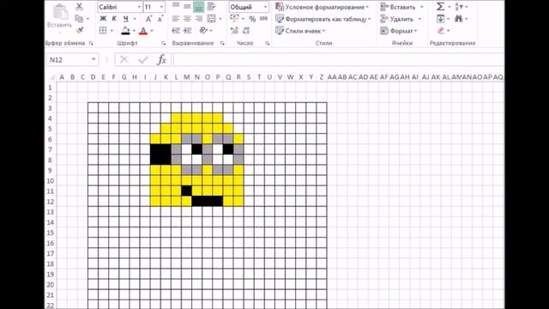Open Число group dialog launcher
The width and height of the screenshot is (549, 309).
(x=268, y=43)
